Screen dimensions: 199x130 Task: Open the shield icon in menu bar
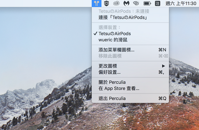point(106,3)
